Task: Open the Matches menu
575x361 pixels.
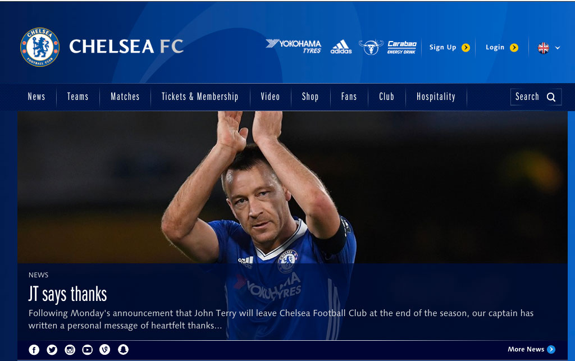Action: pyautogui.click(x=125, y=97)
